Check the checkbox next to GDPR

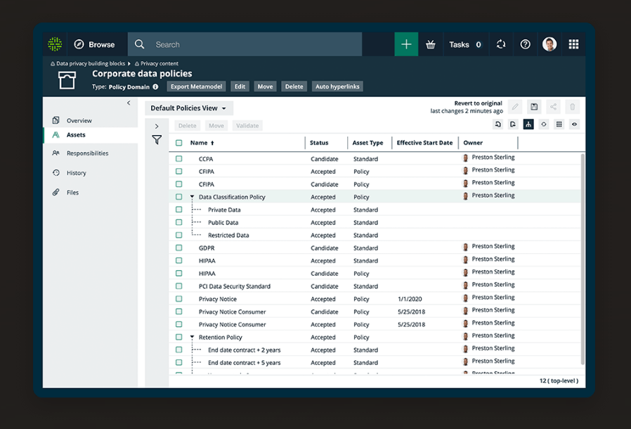tap(178, 248)
